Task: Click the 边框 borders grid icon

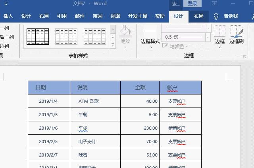Action: (219, 32)
